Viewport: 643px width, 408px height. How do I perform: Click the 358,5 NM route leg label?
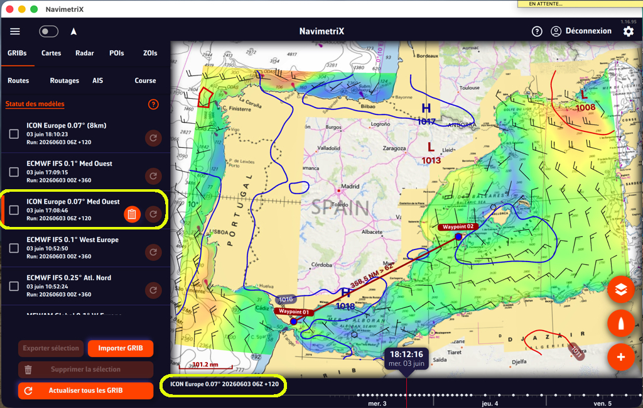[x=372, y=275]
